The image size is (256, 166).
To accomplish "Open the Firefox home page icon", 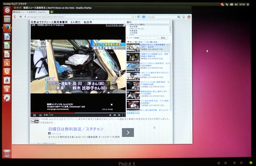I will click(189, 17).
